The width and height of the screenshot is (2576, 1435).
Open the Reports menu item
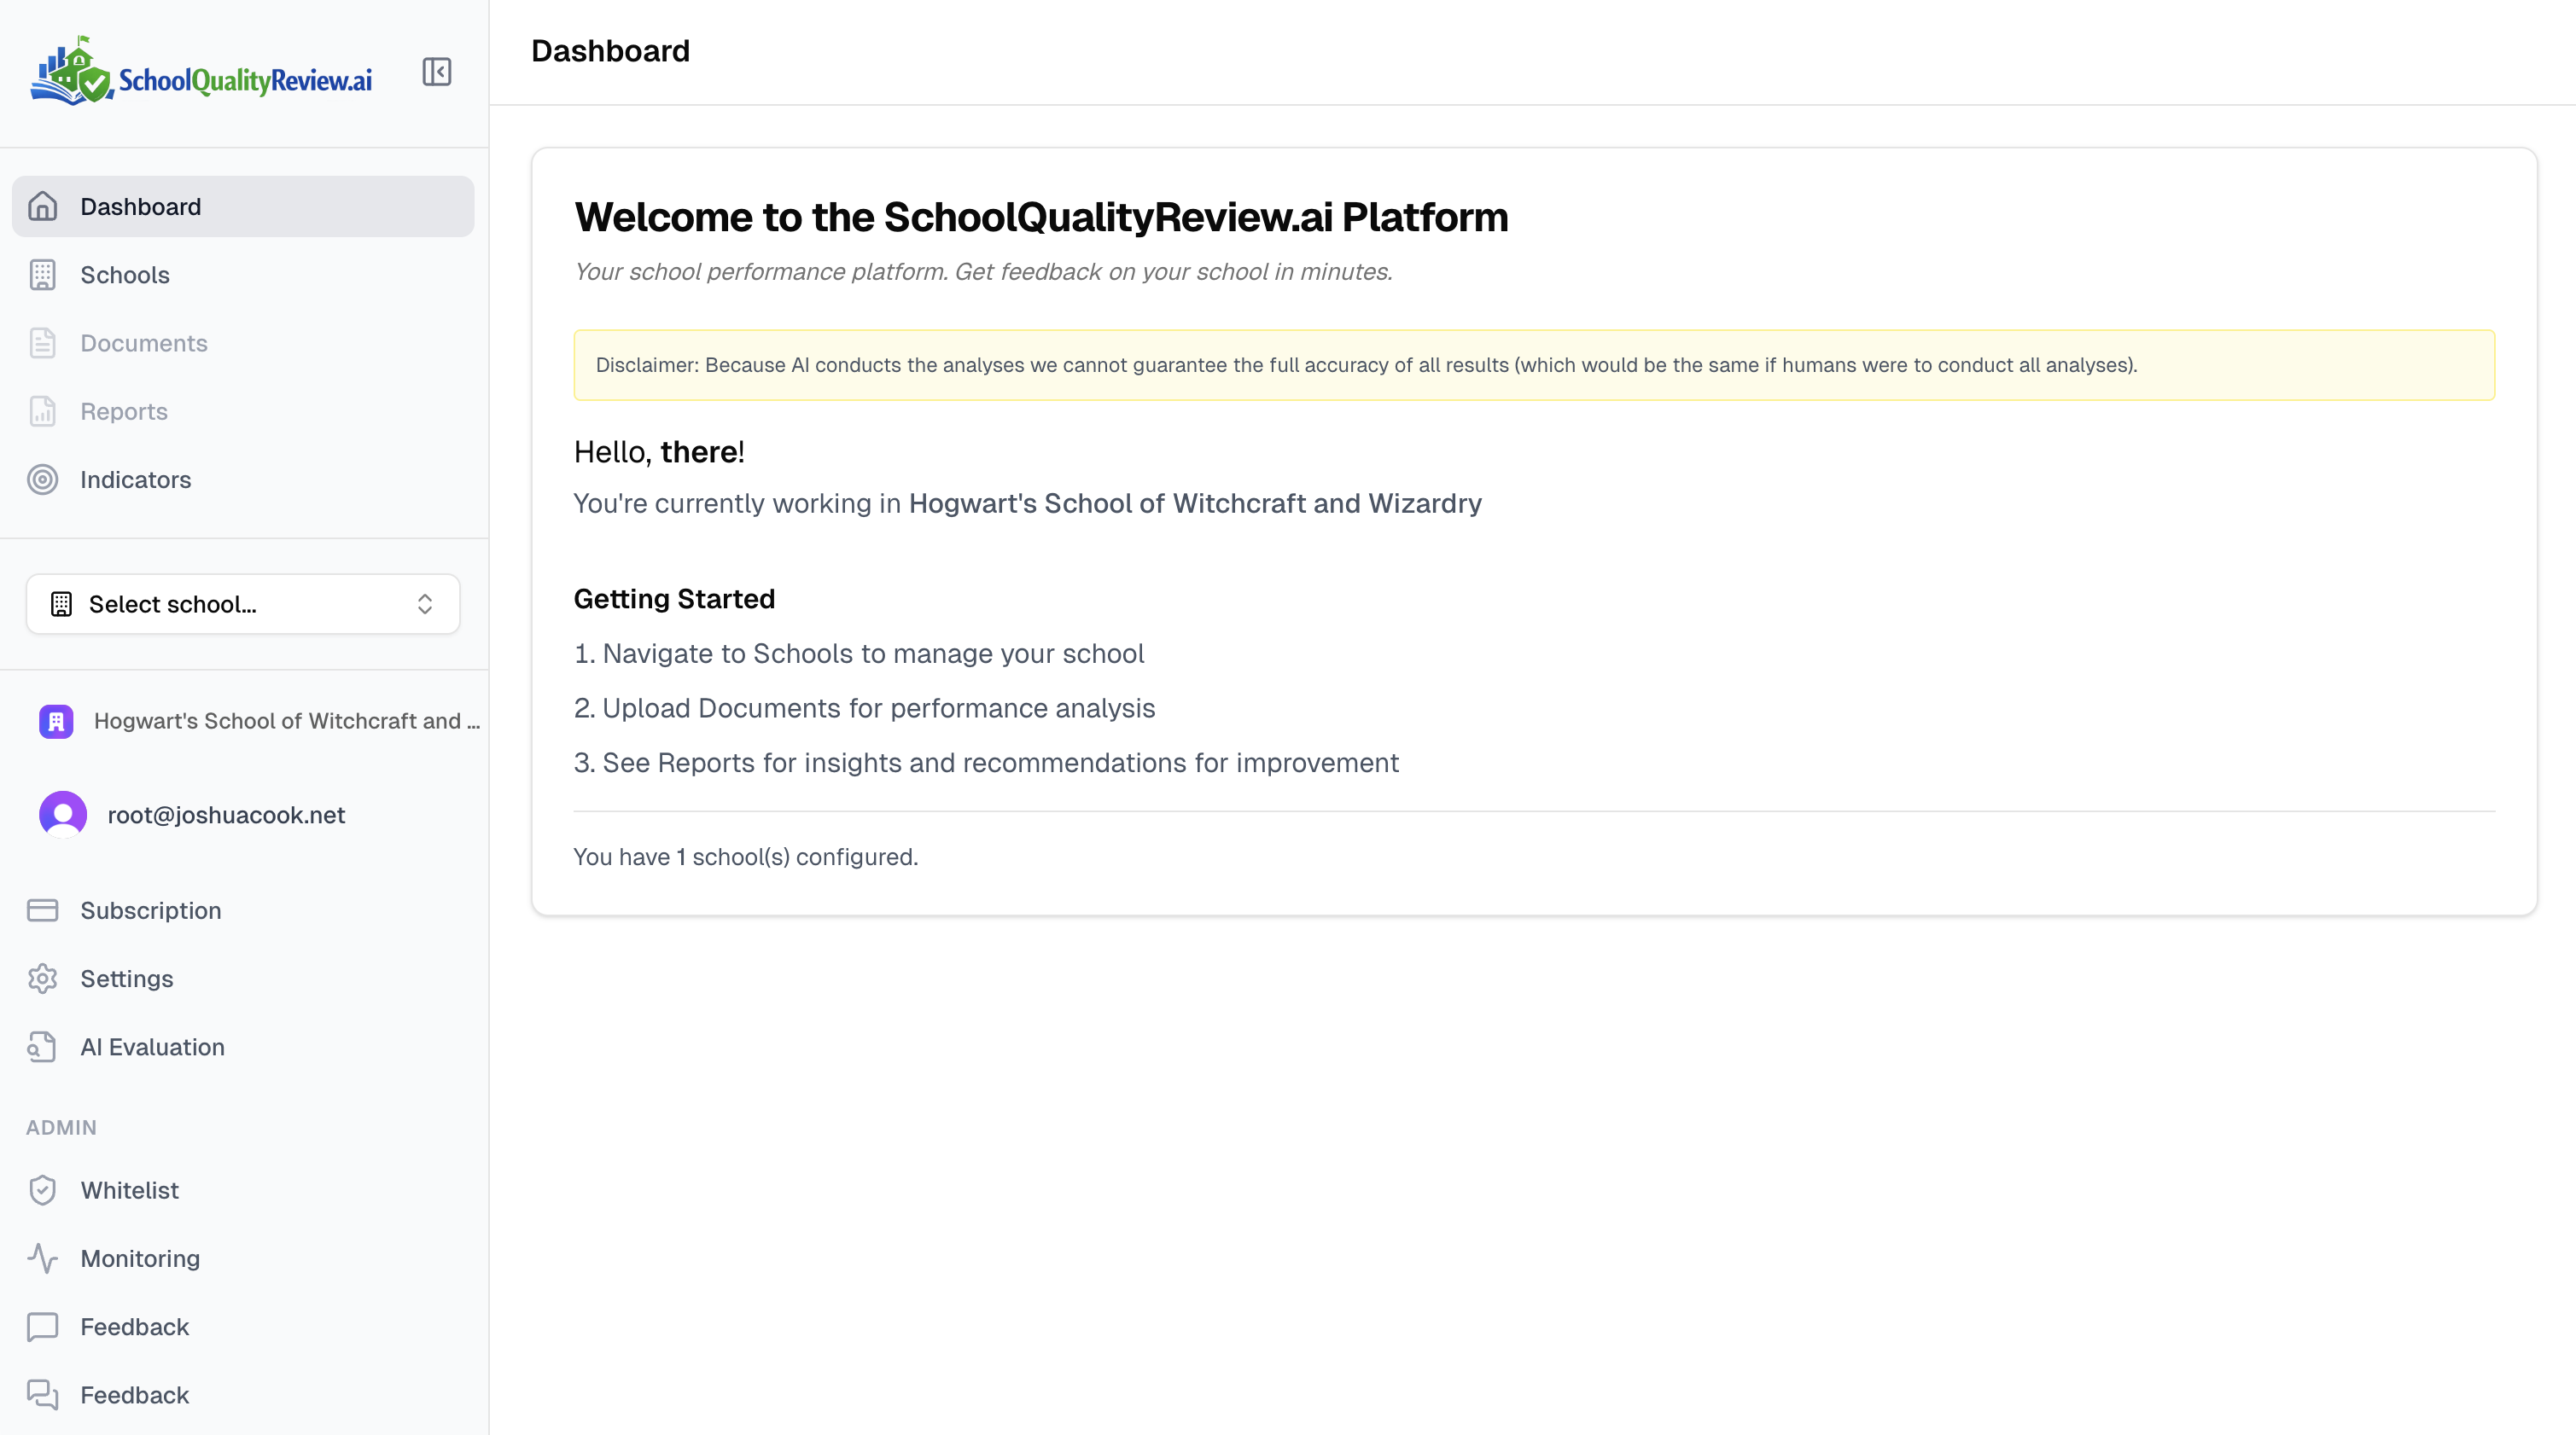click(124, 410)
